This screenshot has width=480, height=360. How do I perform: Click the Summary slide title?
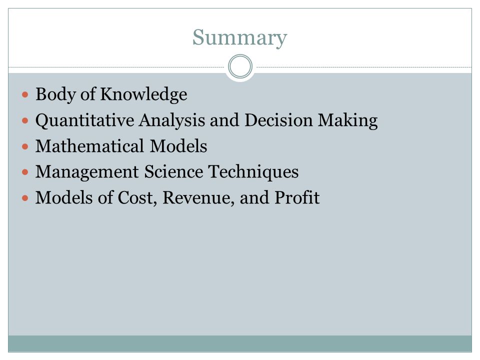click(x=239, y=38)
